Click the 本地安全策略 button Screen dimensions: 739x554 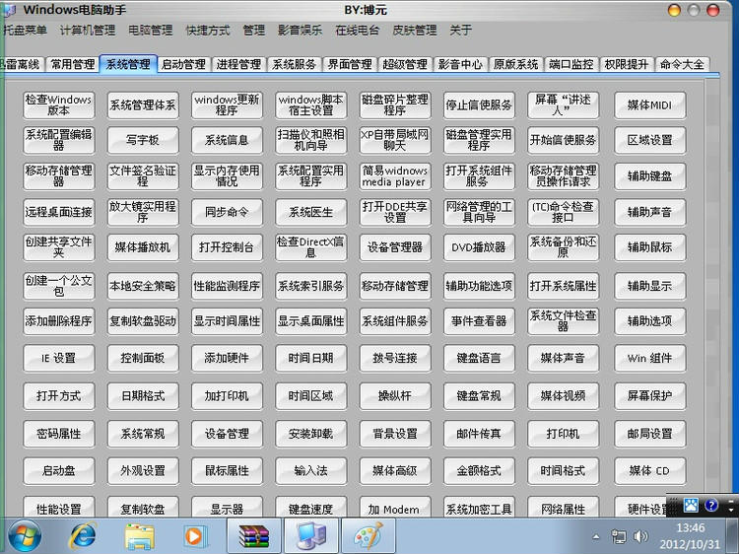143,286
